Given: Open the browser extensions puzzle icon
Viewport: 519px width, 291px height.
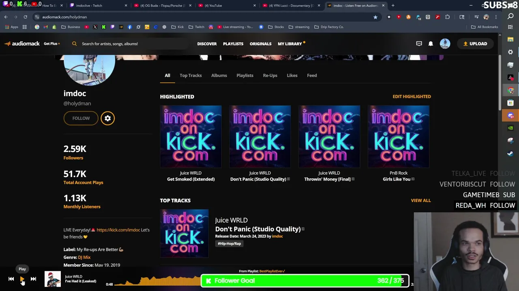Looking at the screenshot, I should pos(448,17).
